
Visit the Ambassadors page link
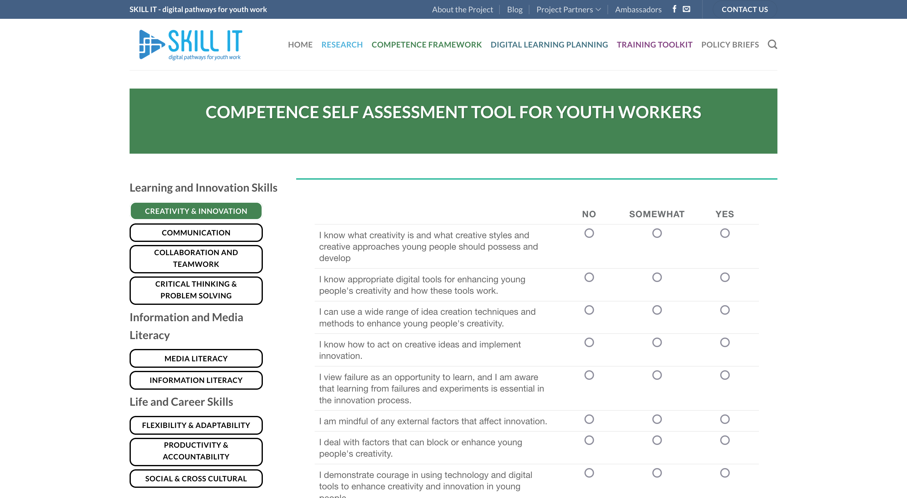[x=638, y=10]
